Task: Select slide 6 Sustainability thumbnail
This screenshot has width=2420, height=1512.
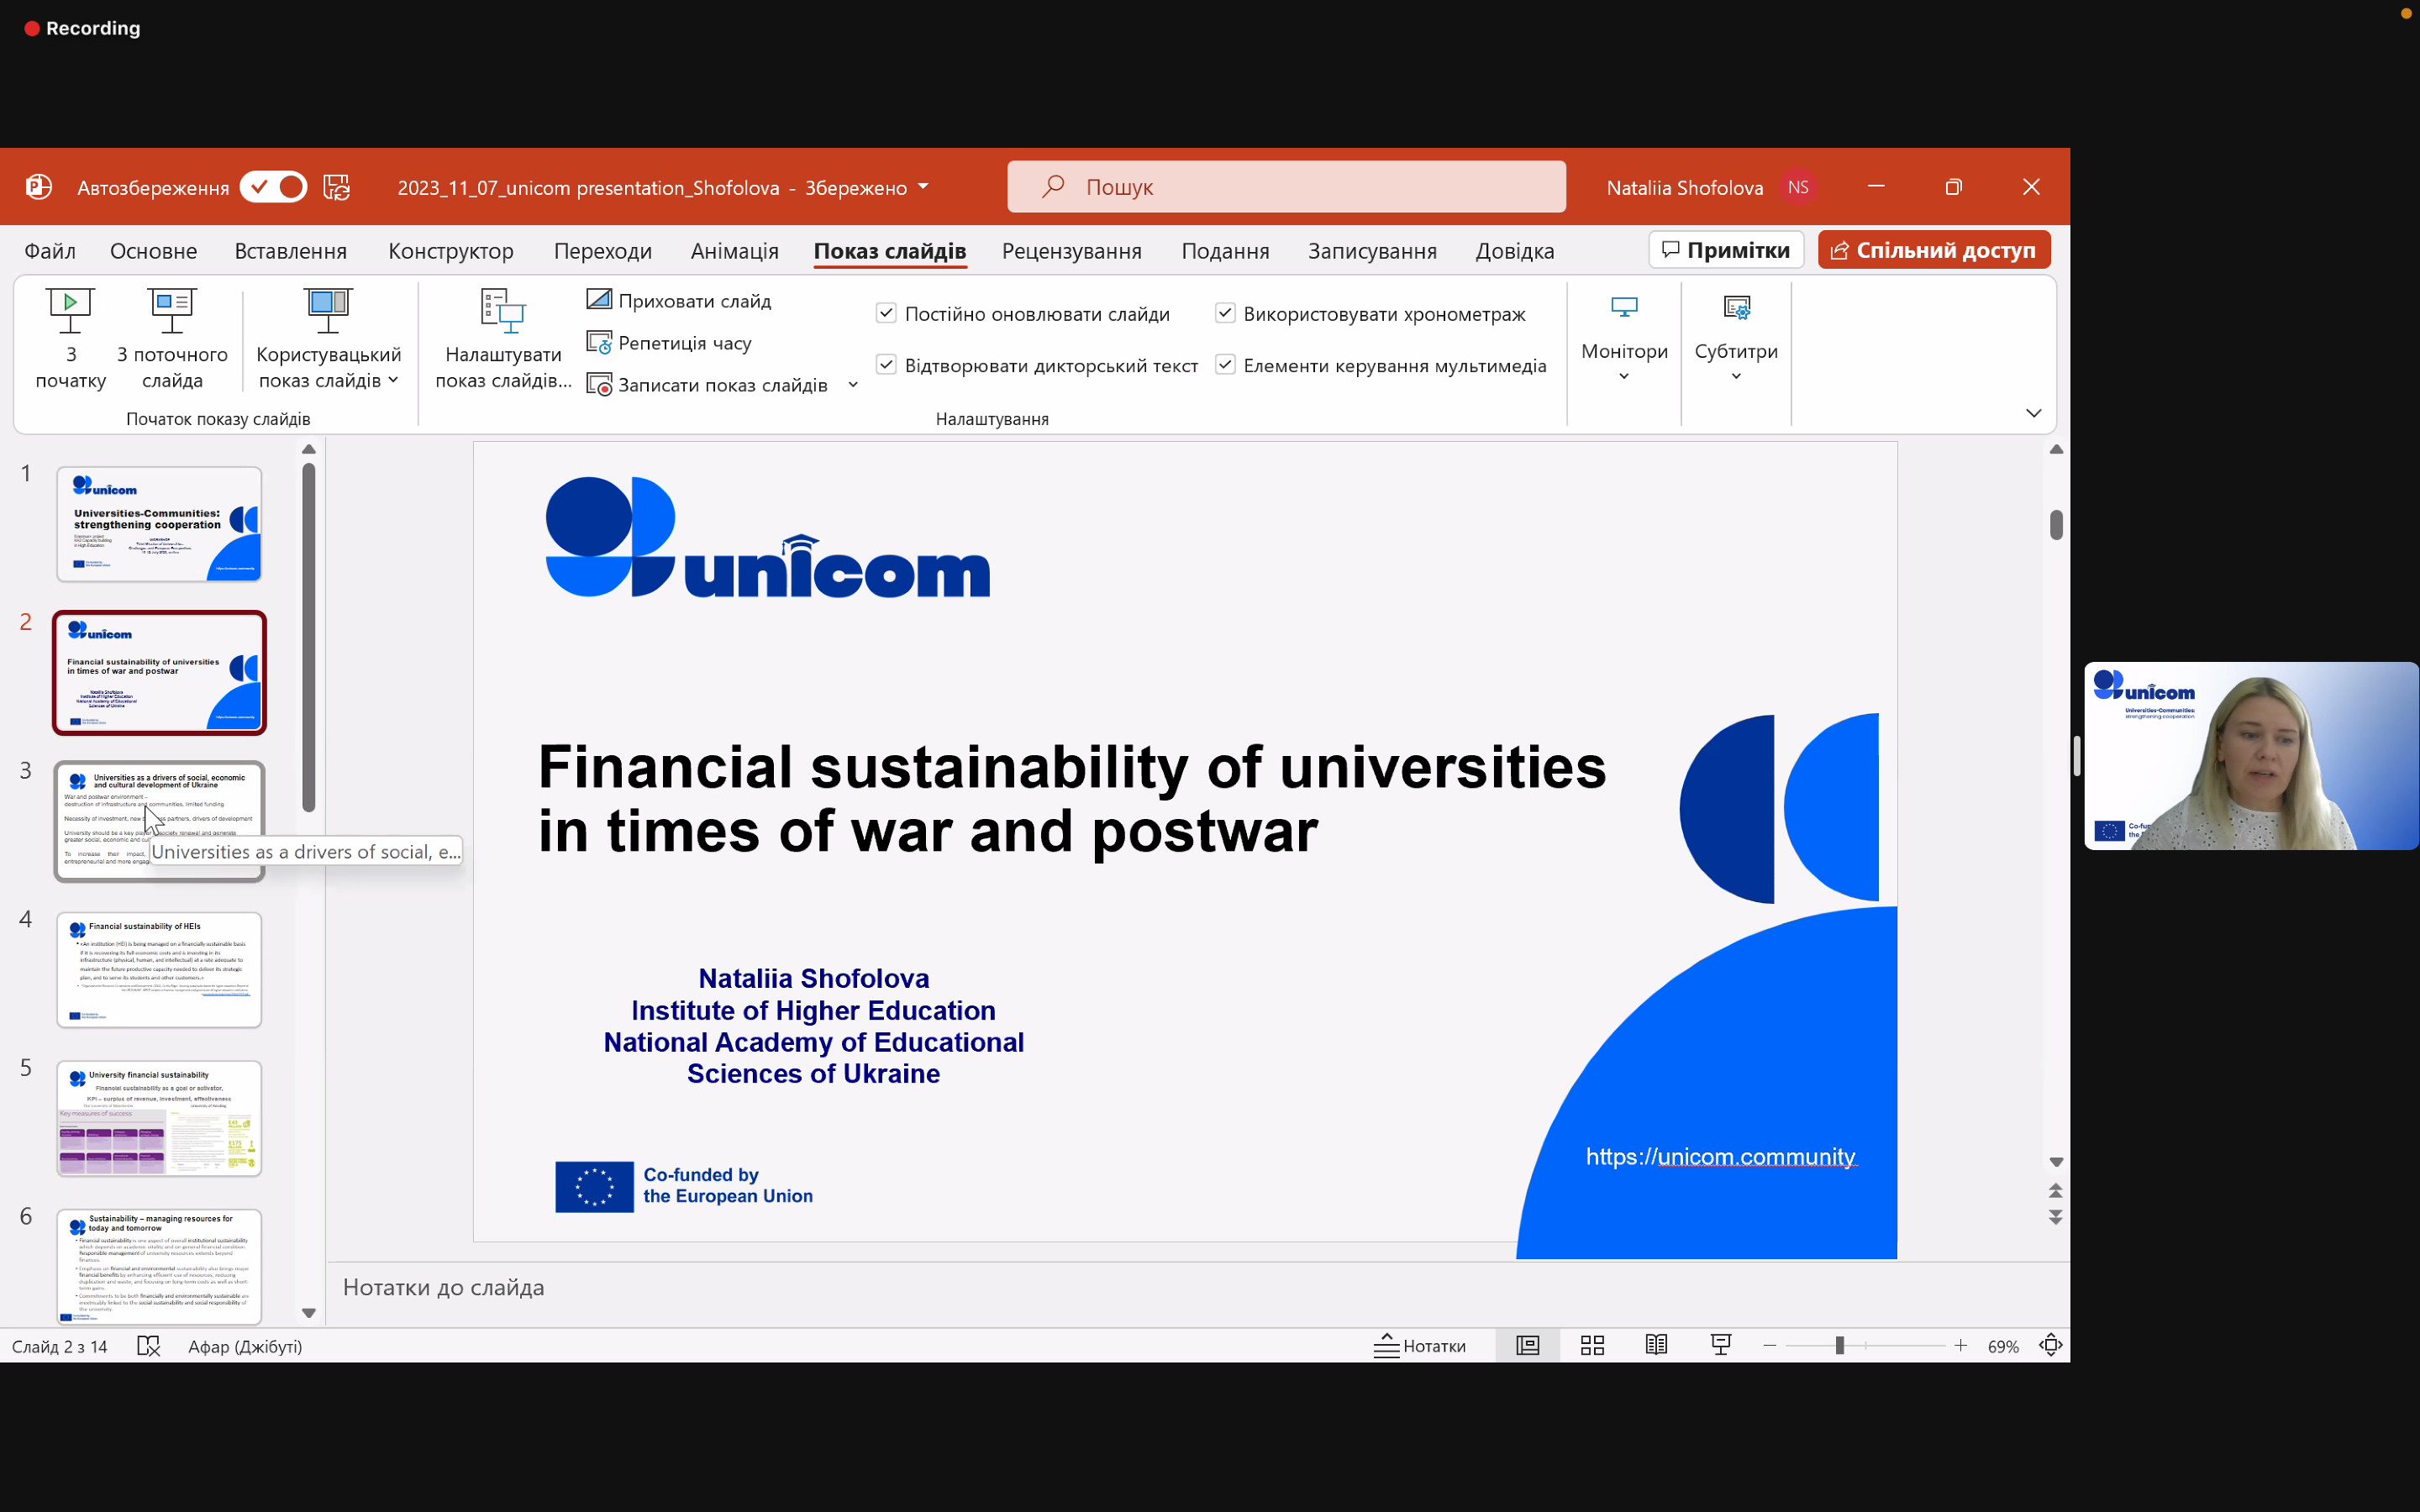Action: coord(159,1266)
